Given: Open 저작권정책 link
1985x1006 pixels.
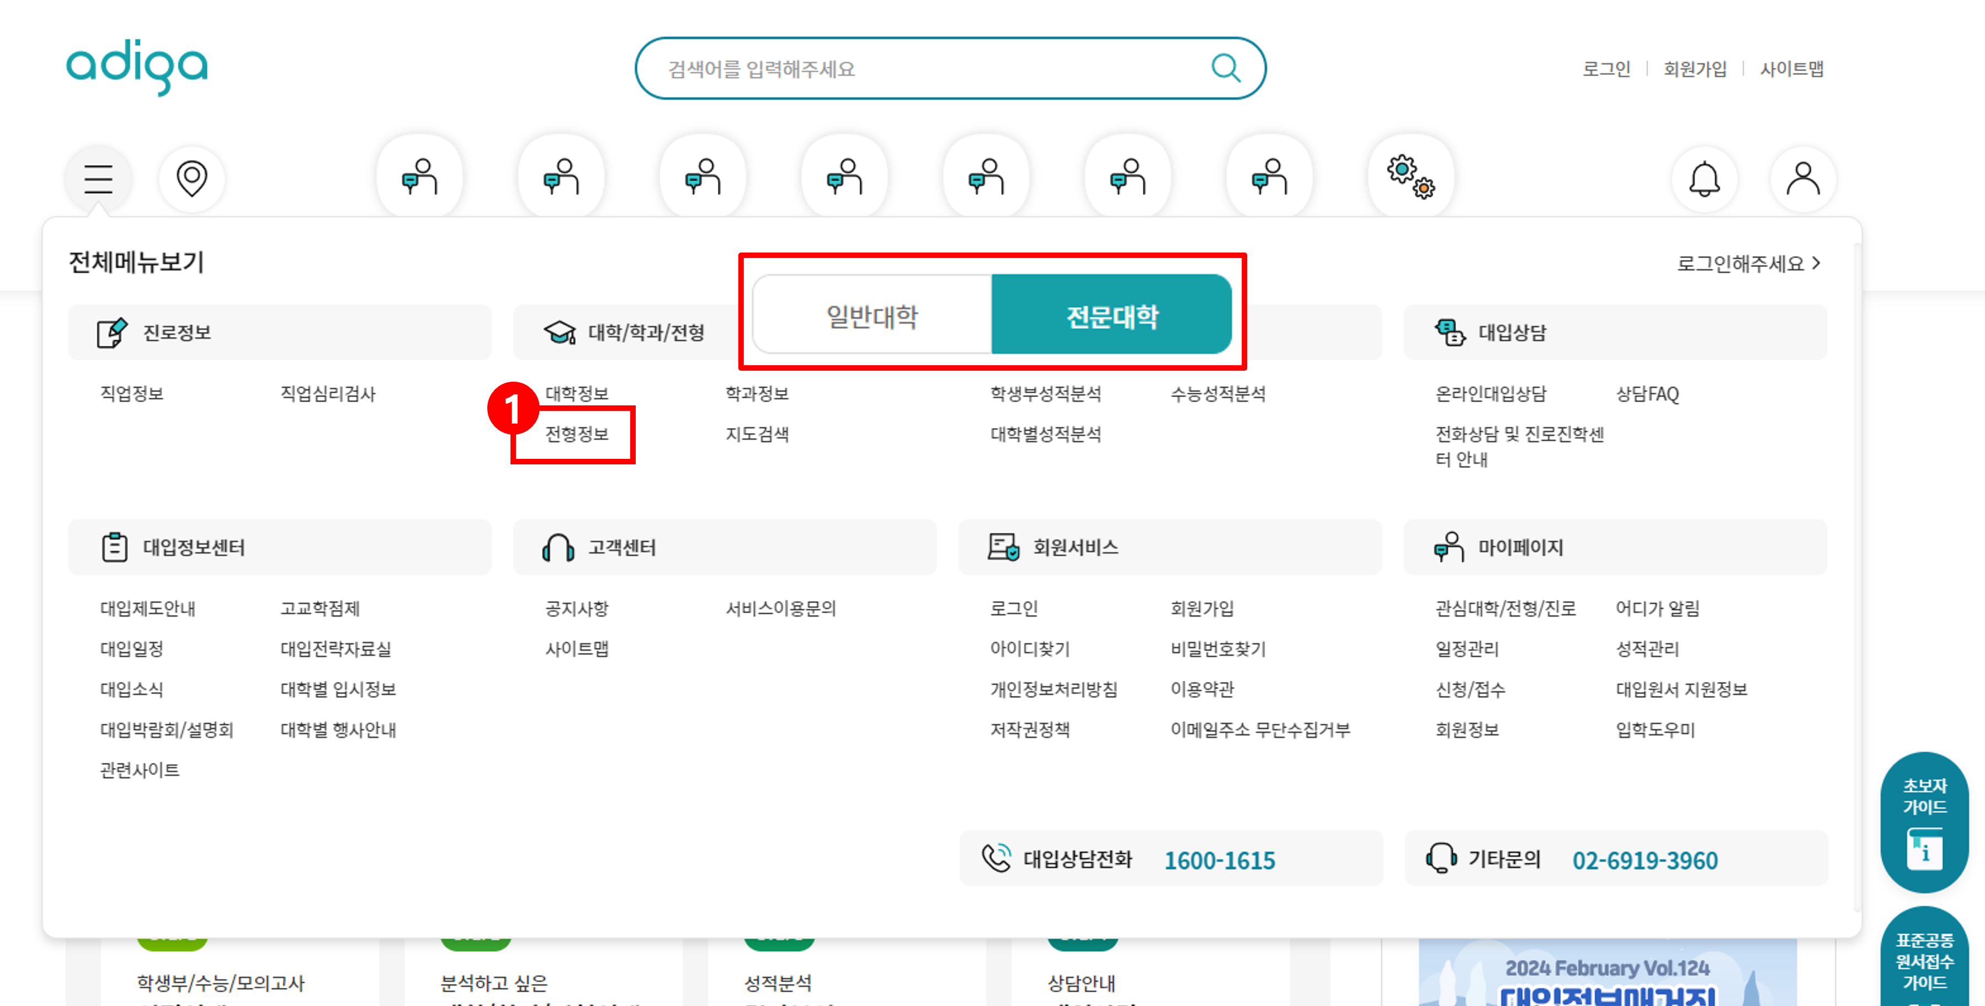Looking at the screenshot, I should tap(1030, 730).
